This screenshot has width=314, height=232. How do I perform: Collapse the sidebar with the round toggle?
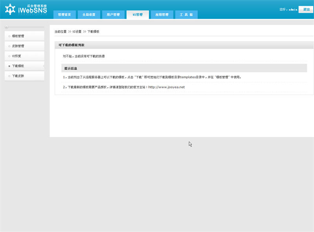tap(7, 27)
